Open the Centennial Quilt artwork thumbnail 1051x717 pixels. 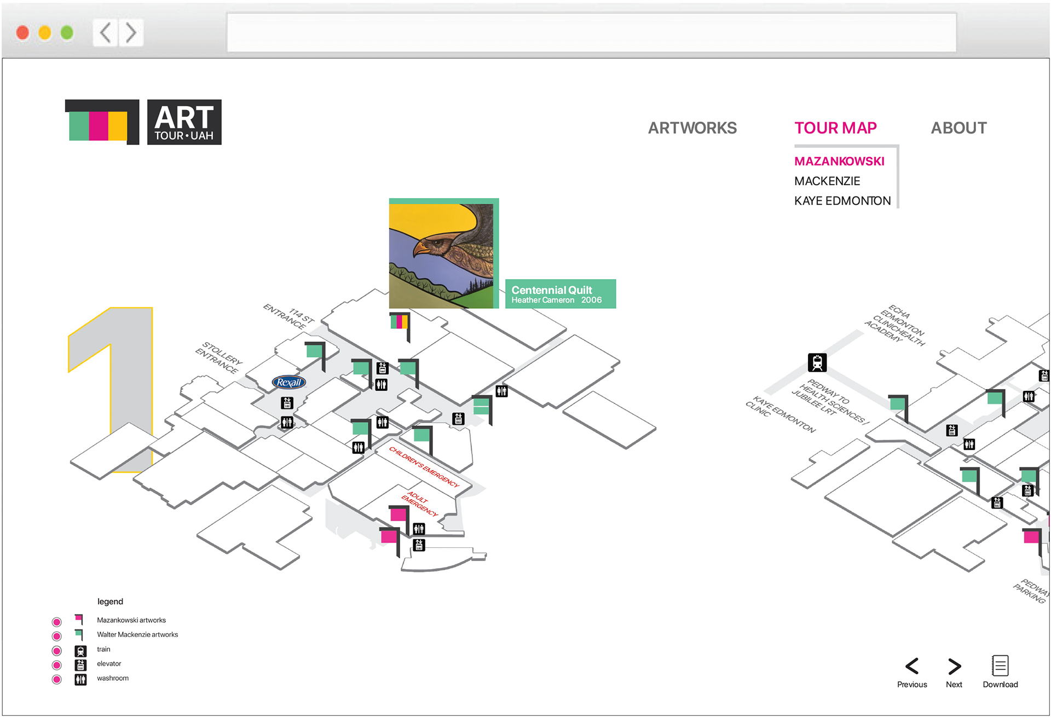tap(443, 253)
